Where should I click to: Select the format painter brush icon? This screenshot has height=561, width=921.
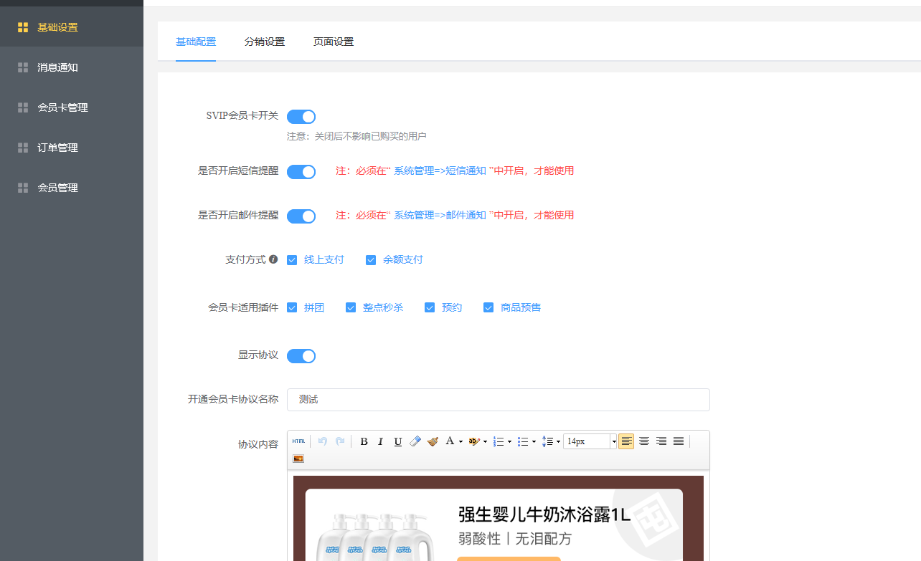[433, 441]
